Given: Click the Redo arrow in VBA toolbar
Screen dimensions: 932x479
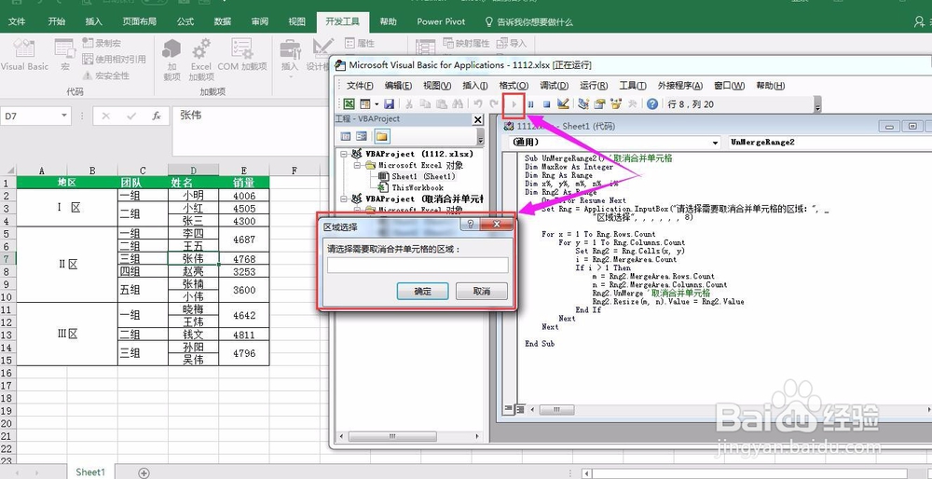Looking at the screenshot, I should [494, 104].
